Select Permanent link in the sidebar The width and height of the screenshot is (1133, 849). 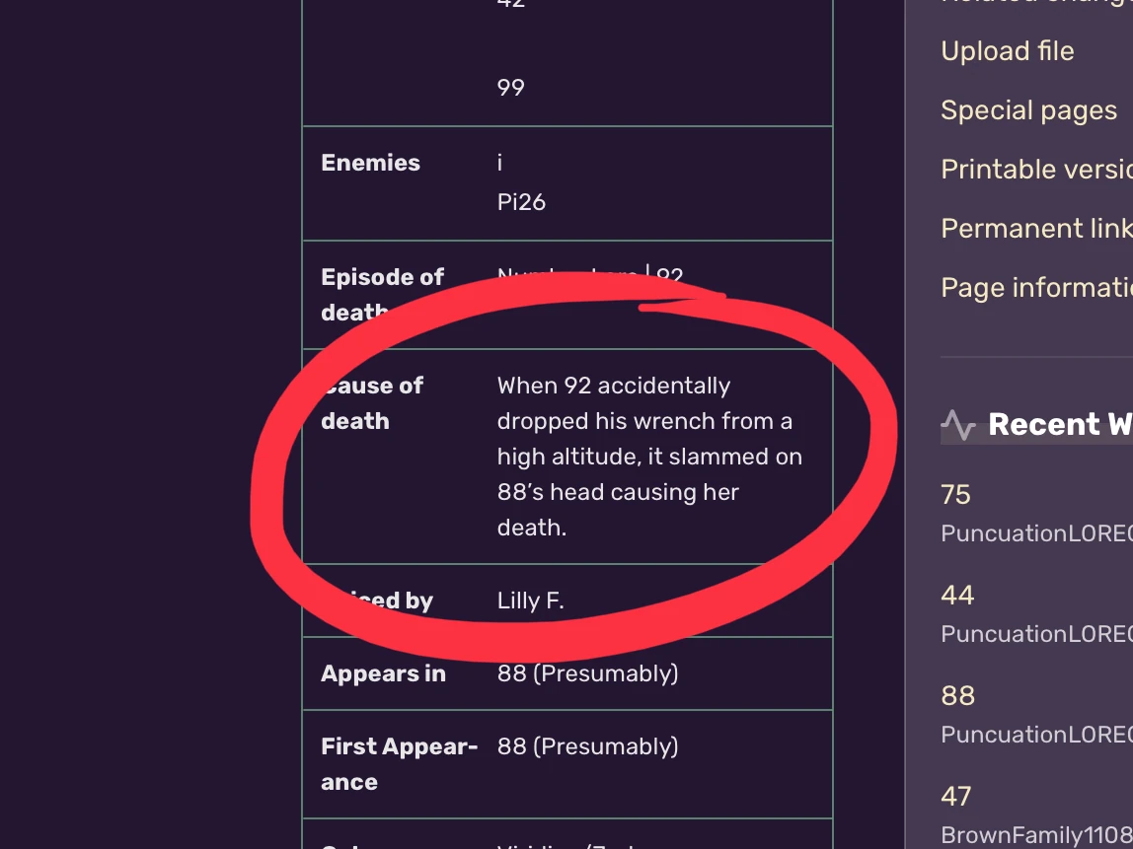(x=1036, y=229)
